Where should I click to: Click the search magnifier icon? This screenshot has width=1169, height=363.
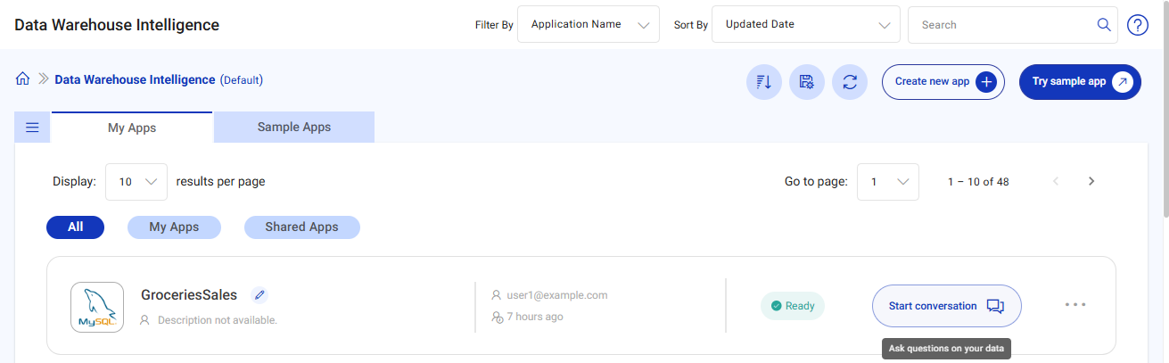[1104, 25]
